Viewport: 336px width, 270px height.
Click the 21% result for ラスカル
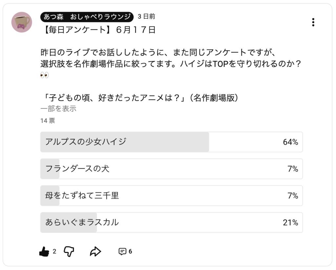290,222
